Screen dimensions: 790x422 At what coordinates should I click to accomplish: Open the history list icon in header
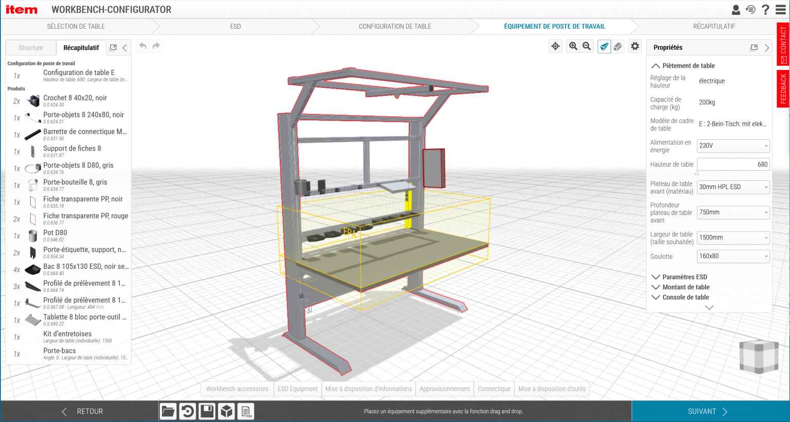pyautogui.click(x=751, y=10)
